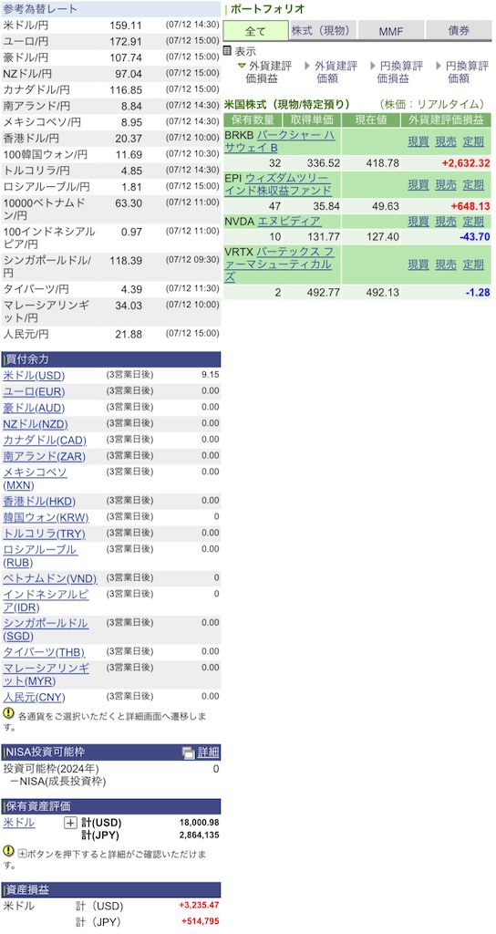This screenshot has height=934, width=496.
Task: Select the 全て portfolio tab
Action: click(256, 31)
